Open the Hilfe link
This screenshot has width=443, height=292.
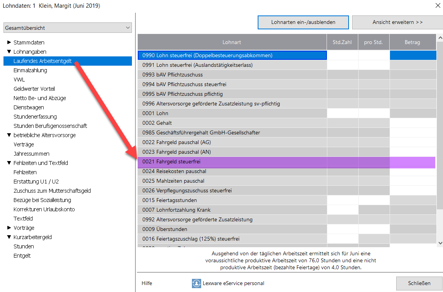tap(147, 283)
